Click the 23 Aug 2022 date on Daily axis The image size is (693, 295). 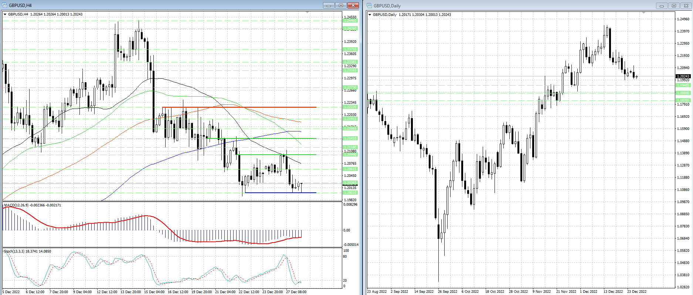click(377, 292)
